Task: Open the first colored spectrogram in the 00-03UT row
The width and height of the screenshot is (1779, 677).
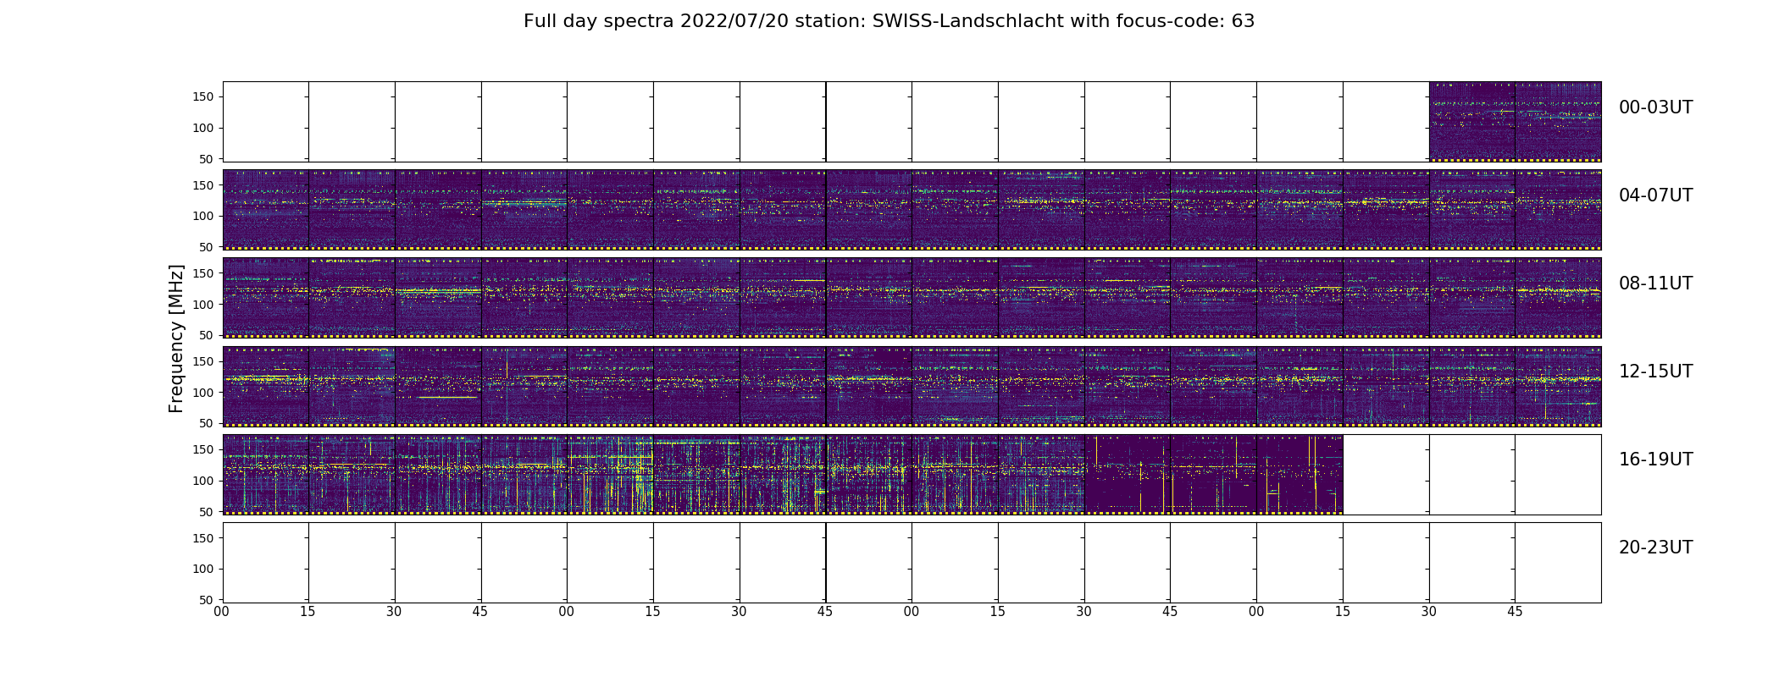Action: point(1471,122)
